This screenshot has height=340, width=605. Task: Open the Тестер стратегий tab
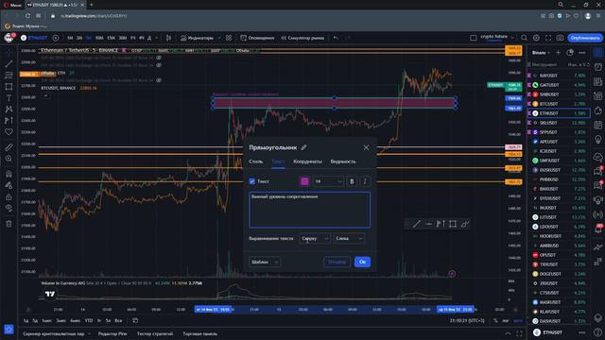pos(155,333)
